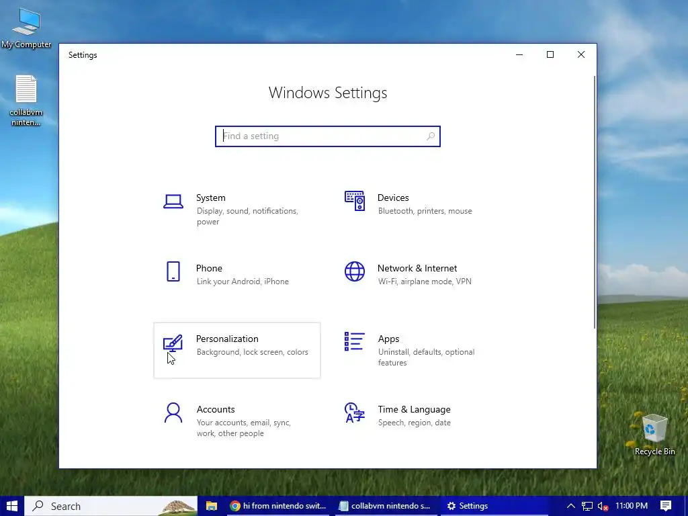
Task: Open the Personalization category title
Action: 227,339
